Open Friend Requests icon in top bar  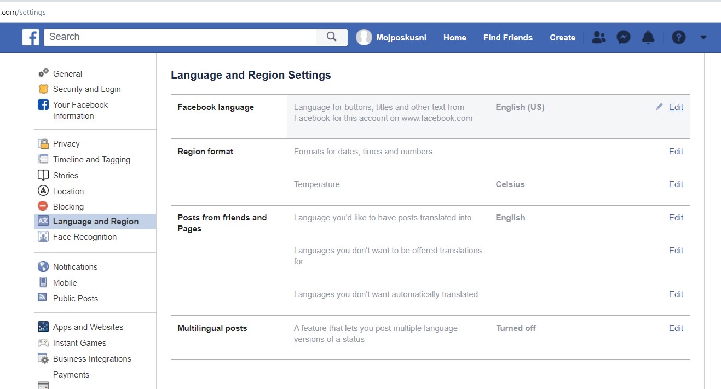(x=599, y=37)
